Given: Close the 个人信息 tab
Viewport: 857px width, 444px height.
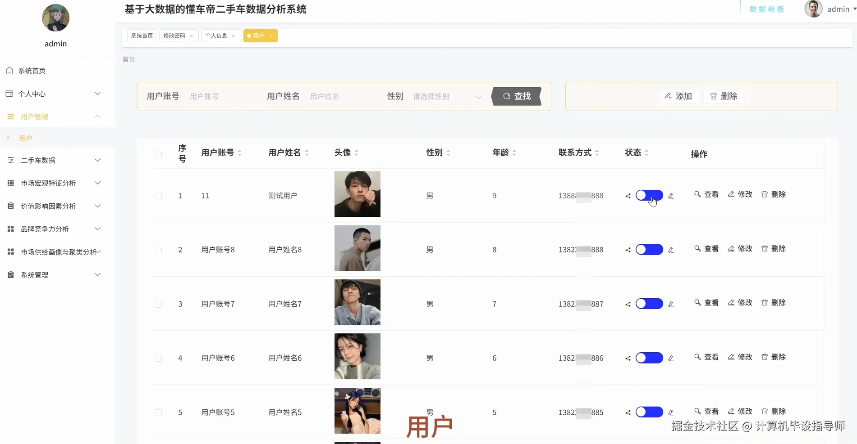Looking at the screenshot, I should 234,36.
